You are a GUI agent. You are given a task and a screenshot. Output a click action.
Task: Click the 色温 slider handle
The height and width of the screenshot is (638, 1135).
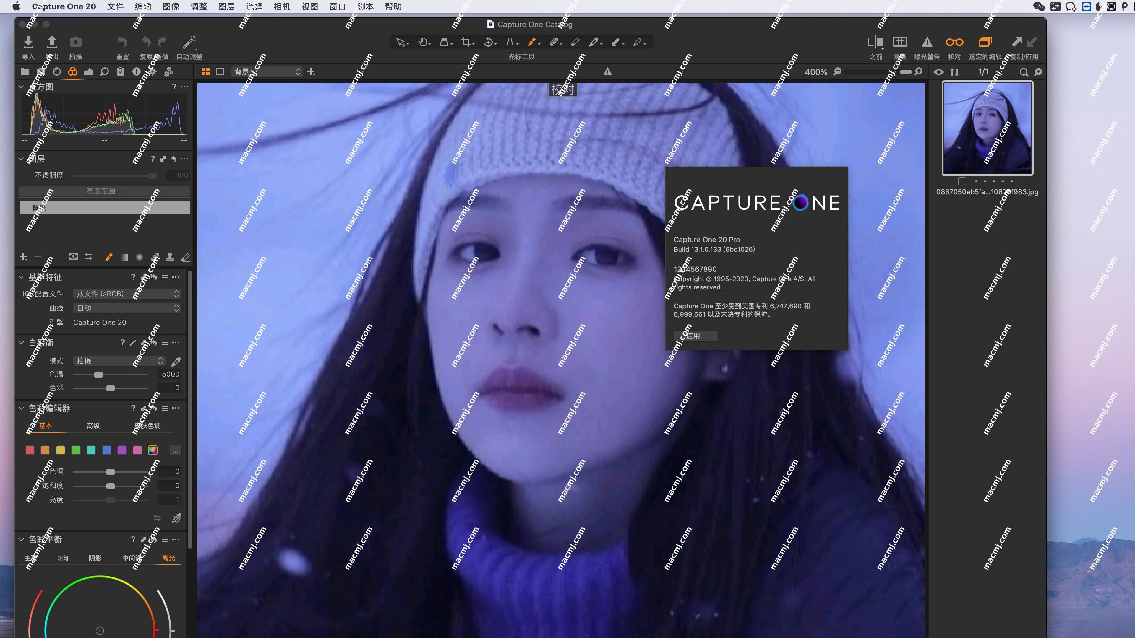tap(98, 375)
